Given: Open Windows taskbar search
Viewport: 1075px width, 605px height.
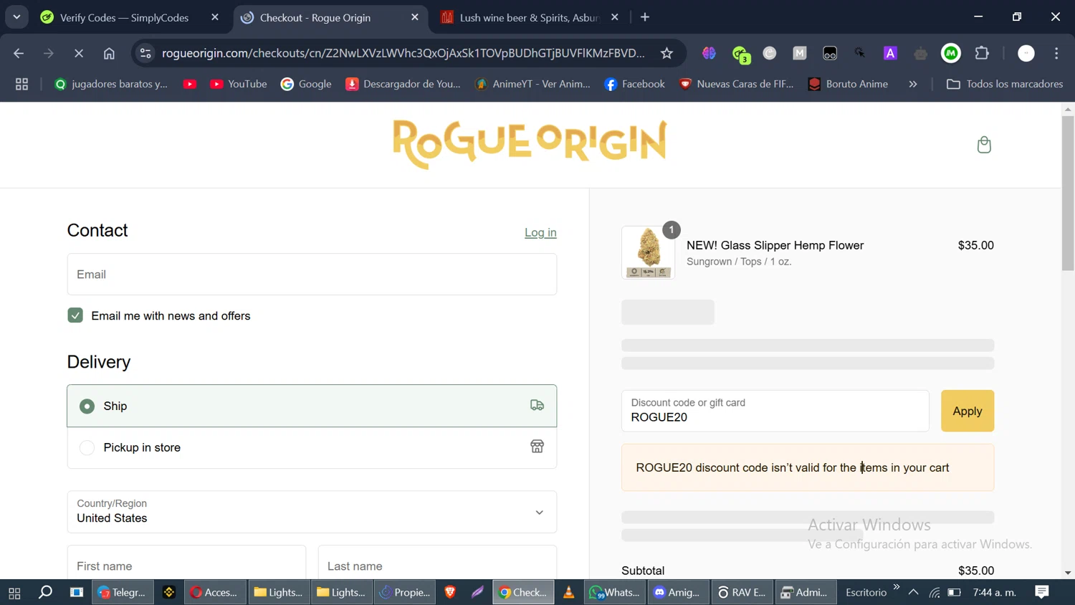Looking at the screenshot, I should [x=45, y=592].
